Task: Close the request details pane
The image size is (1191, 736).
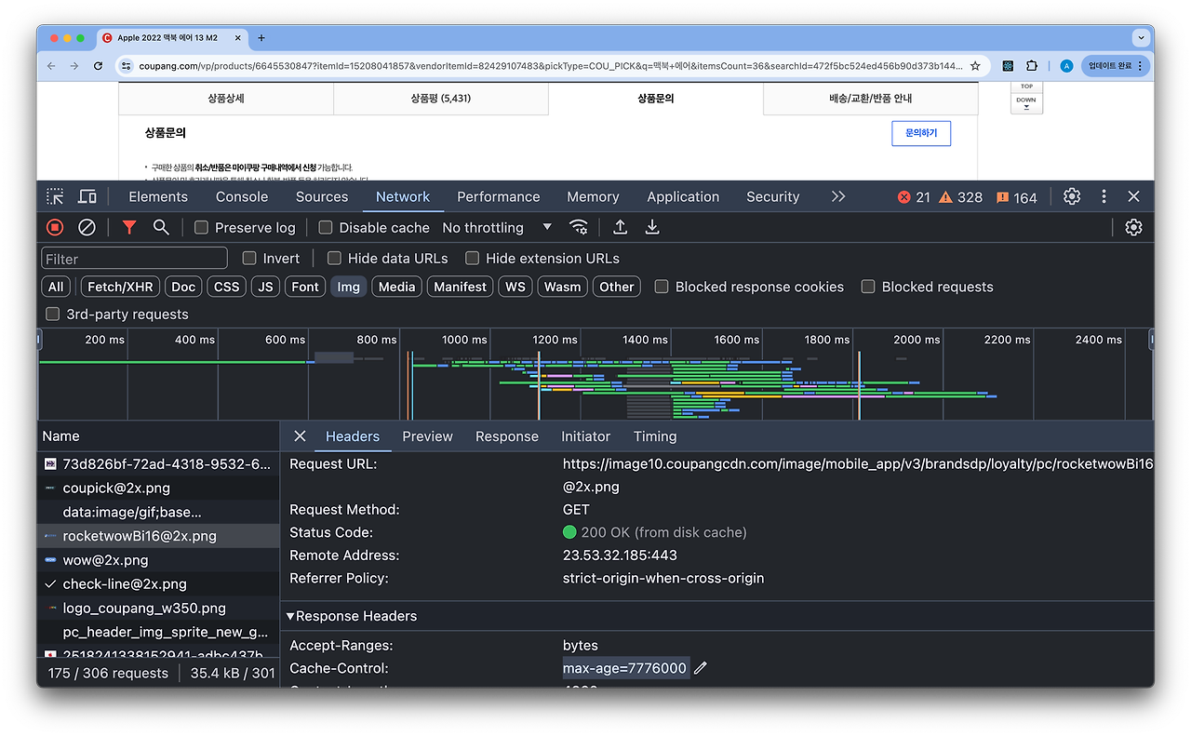Action: [300, 436]
